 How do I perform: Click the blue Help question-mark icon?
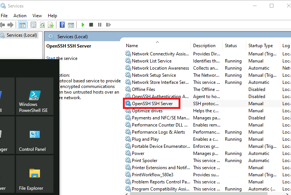[62, 25]
